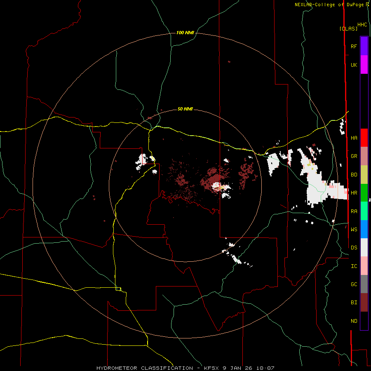
Task: Pick the DS white legend swatch
Action: click(364, 247)
